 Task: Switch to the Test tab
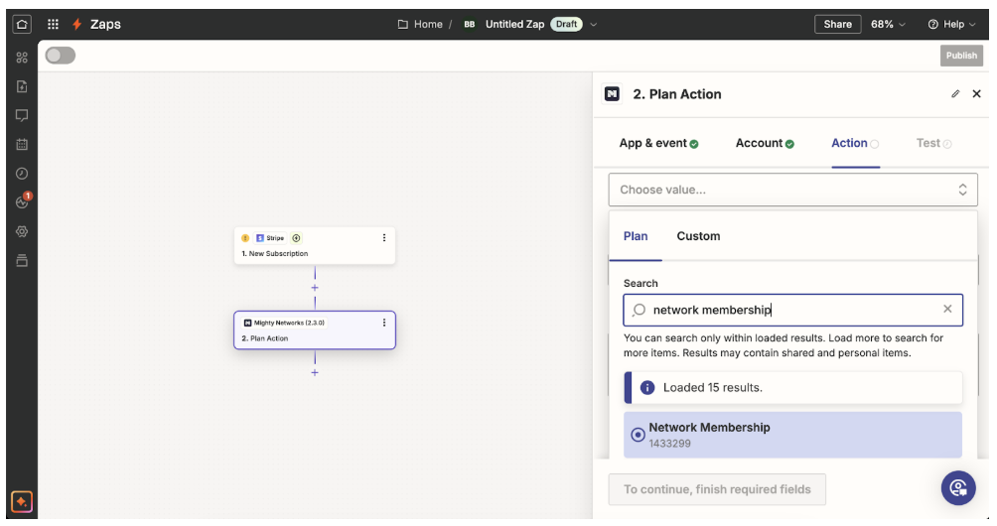point(934,143)
